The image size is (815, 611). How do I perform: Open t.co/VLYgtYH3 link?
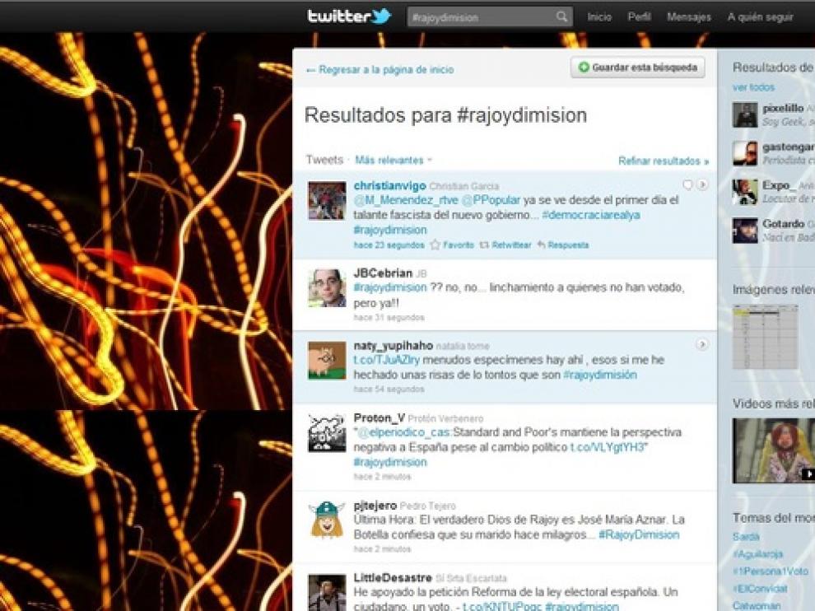point(607,447)
